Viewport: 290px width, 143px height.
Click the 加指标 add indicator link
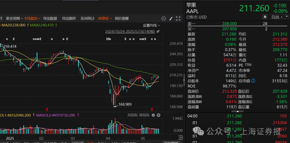[x=133, y=115]
